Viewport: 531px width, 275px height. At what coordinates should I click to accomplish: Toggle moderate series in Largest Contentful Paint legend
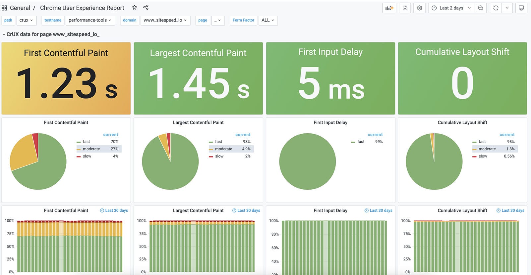click(x=223, y=149)
